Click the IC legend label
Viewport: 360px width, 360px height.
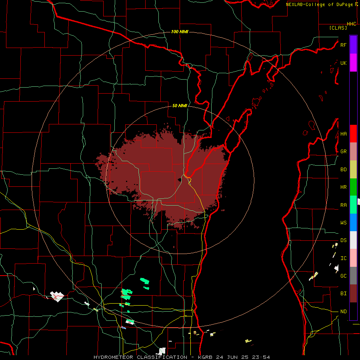[344, 258]
